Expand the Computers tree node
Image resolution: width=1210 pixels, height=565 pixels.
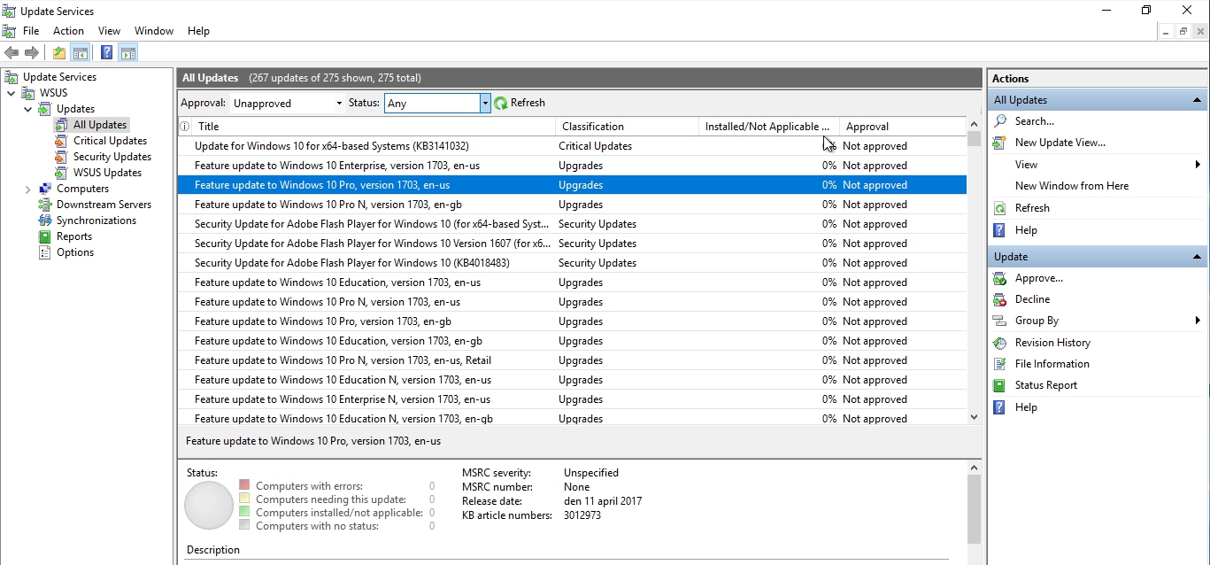[x=27, y=190]
